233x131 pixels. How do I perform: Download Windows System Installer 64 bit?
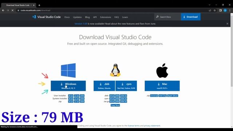click(x=71, y=99)
